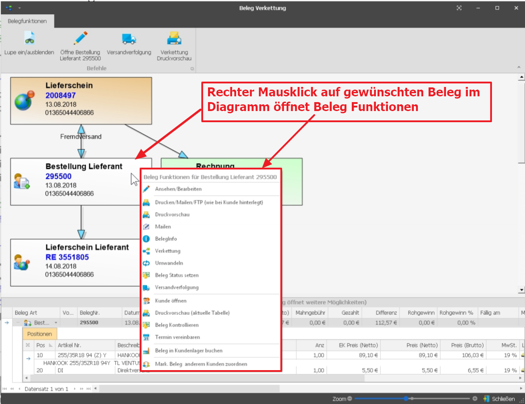Click the Schließen button

tap(499, 399)
